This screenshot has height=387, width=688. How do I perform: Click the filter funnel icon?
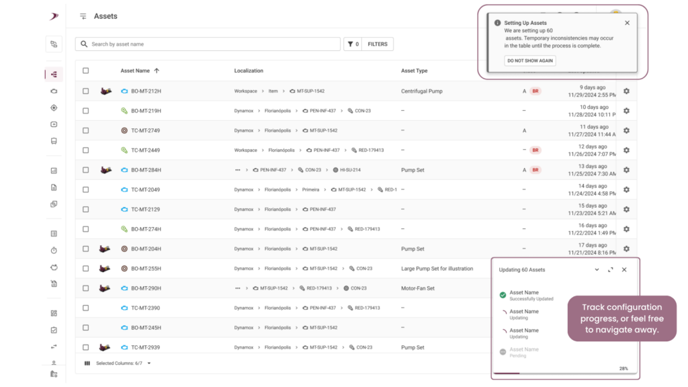(350, 44)
